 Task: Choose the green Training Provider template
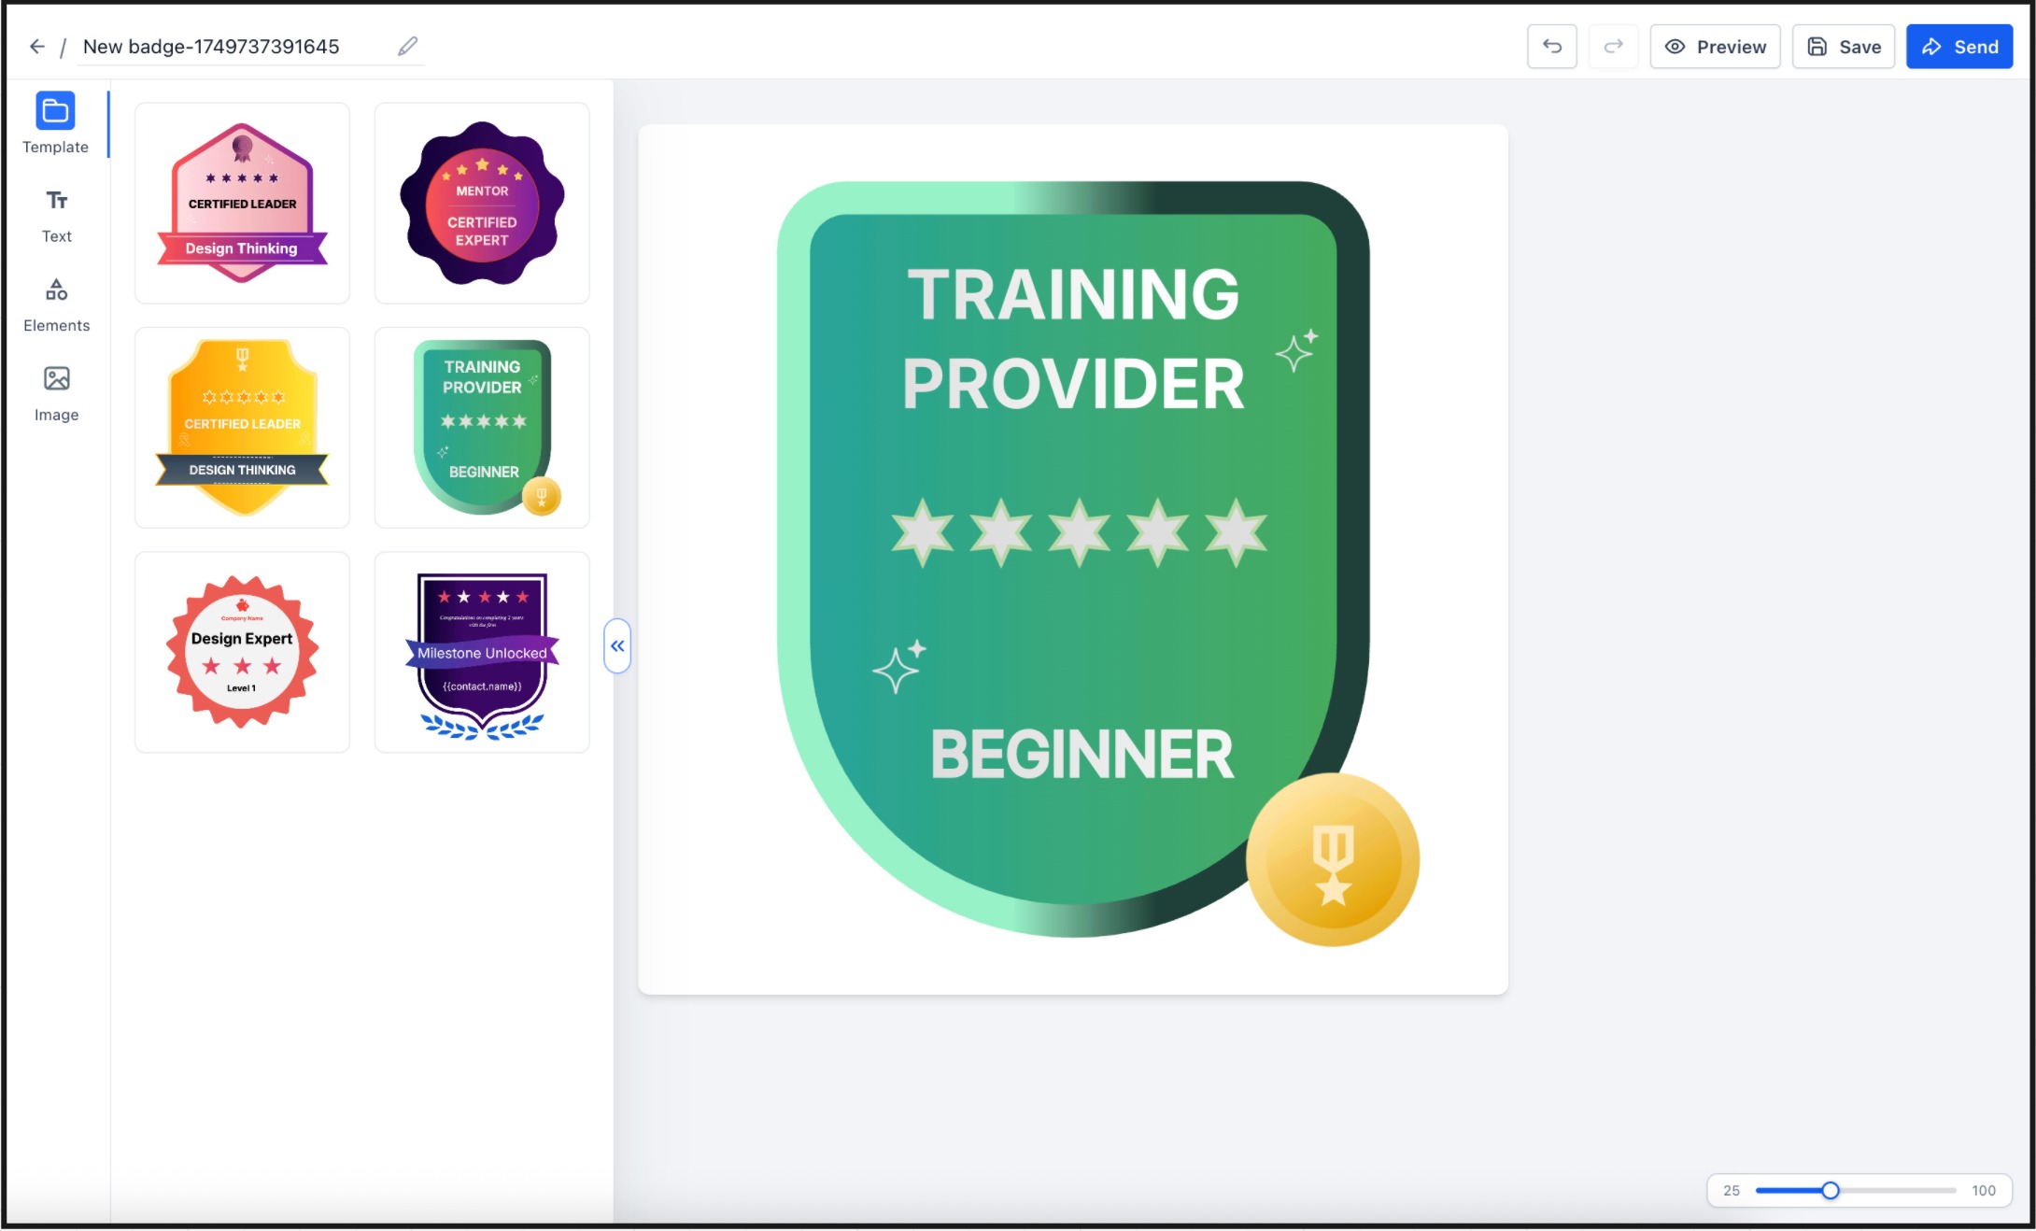482,427
